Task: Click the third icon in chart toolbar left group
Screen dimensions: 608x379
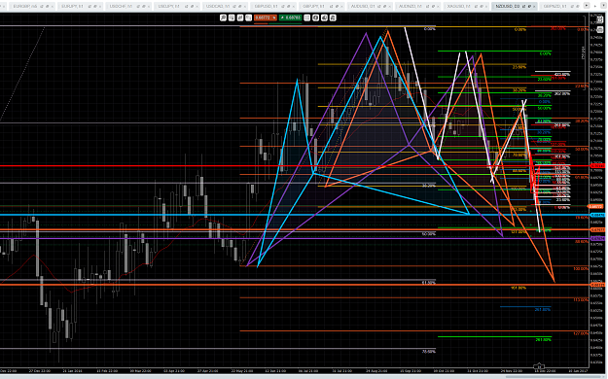Action: 240,17
